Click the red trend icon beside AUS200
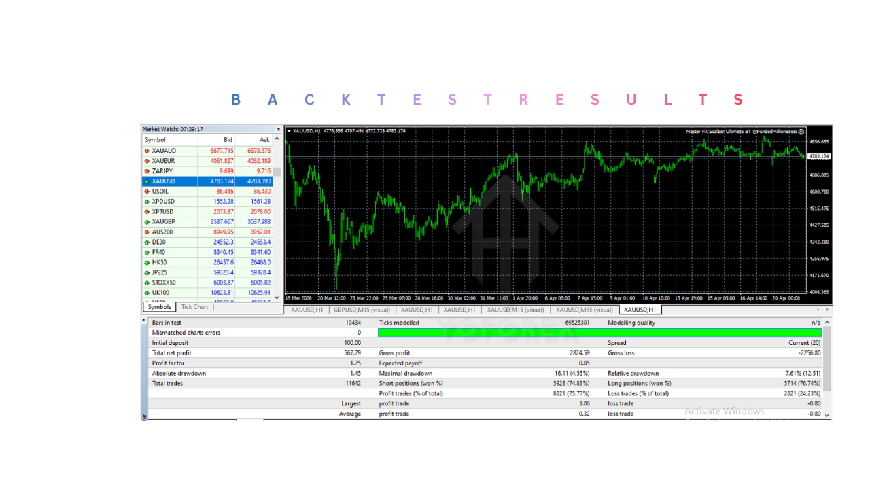This screenshot has height=489, width=870. point(145,232)
